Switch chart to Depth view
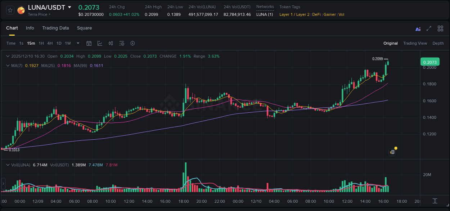Image resolution: width=450 pixels, height=211 pixels. pyautogui.click(x=438, y=43)
